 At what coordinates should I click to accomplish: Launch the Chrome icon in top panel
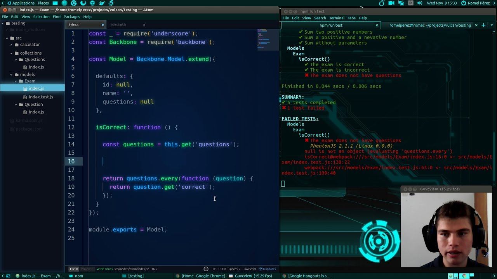click(x=74, y=3)
